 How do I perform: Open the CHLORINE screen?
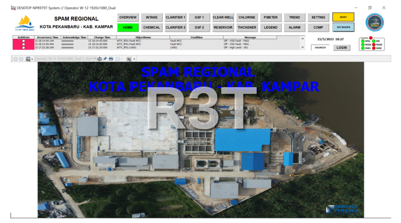(x=247, y=18)
